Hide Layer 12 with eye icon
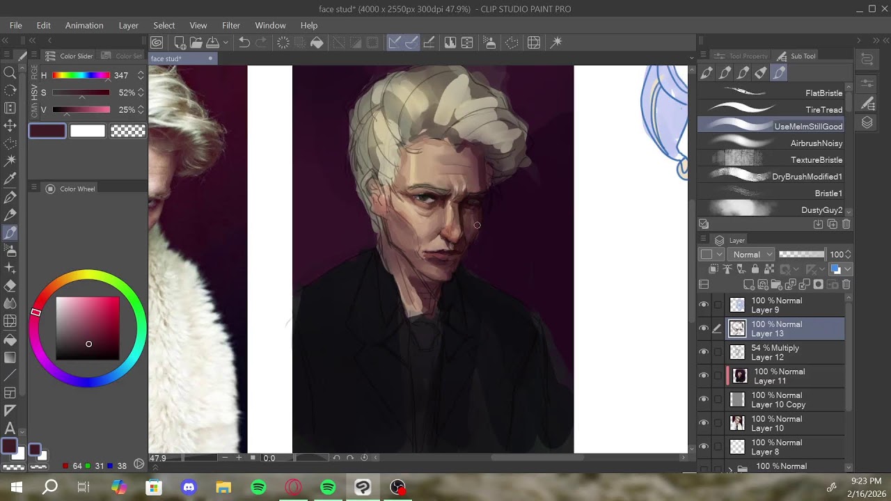Screen dimensions: 891x501 [704, 352]
